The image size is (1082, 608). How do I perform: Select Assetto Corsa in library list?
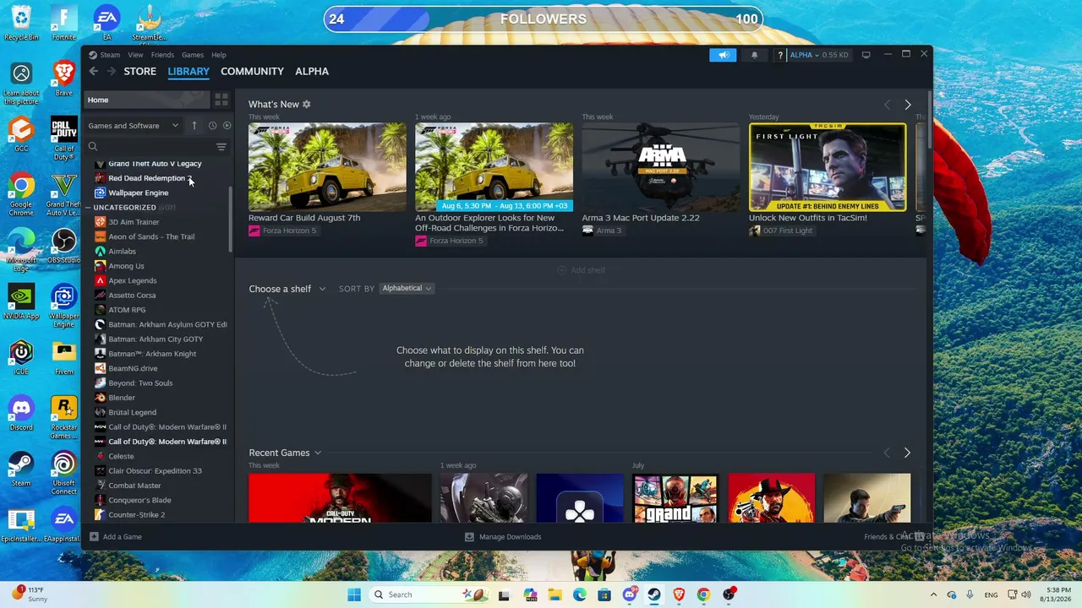click(132, 296)
